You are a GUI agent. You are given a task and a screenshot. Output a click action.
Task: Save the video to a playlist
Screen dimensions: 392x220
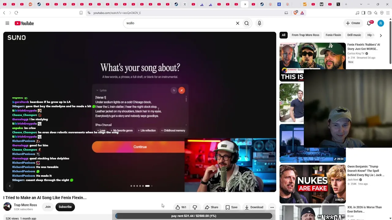click(x=232, y=207)
